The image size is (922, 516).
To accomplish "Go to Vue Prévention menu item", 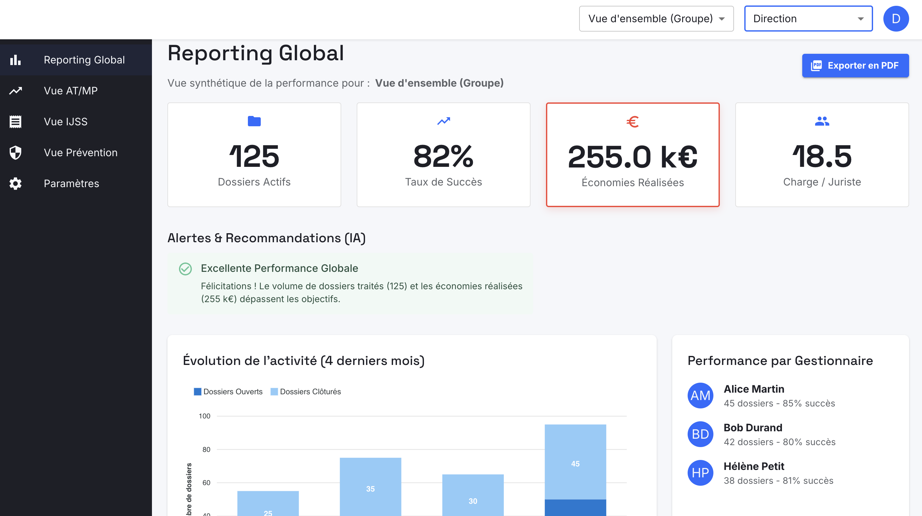I will coord(80,153).
